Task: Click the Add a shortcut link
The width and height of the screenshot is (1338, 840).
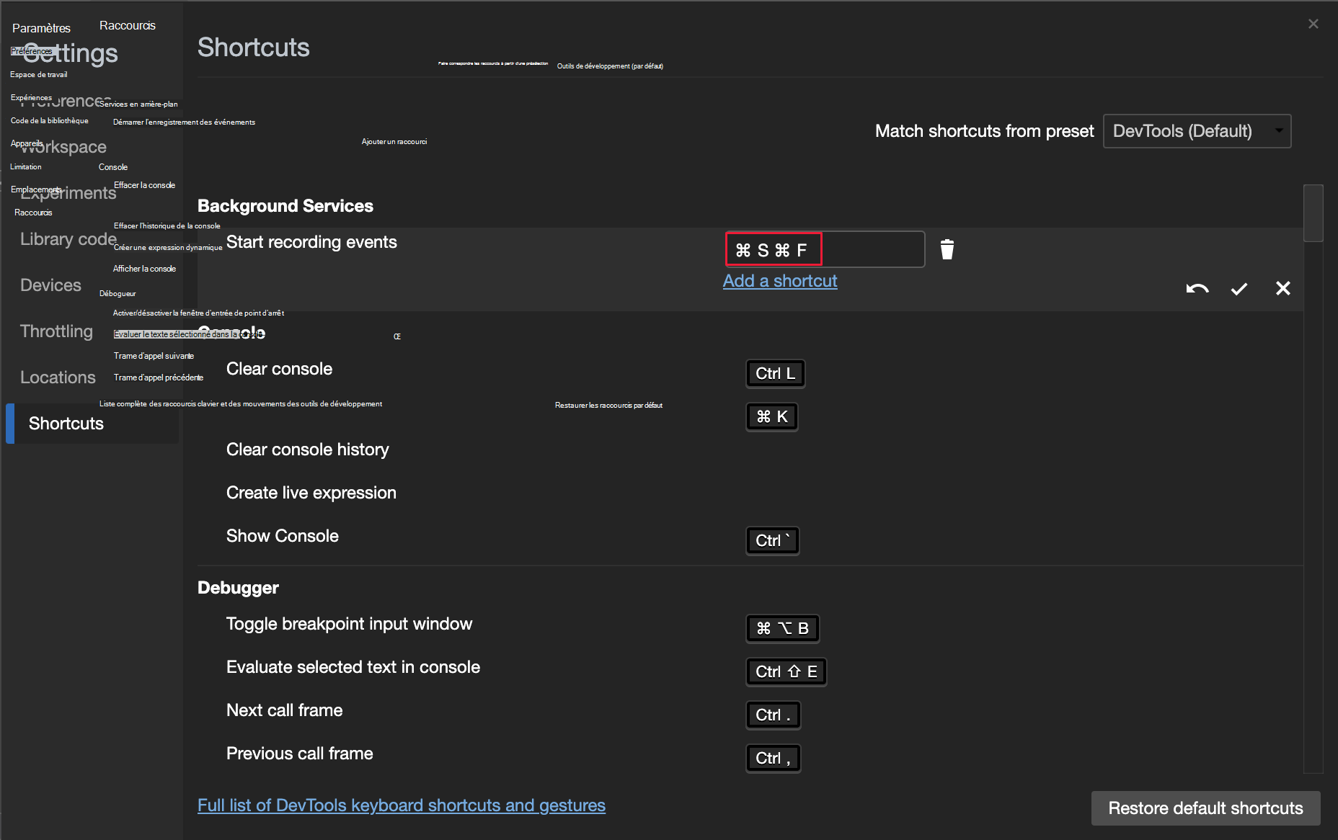Action: [780, 281]
